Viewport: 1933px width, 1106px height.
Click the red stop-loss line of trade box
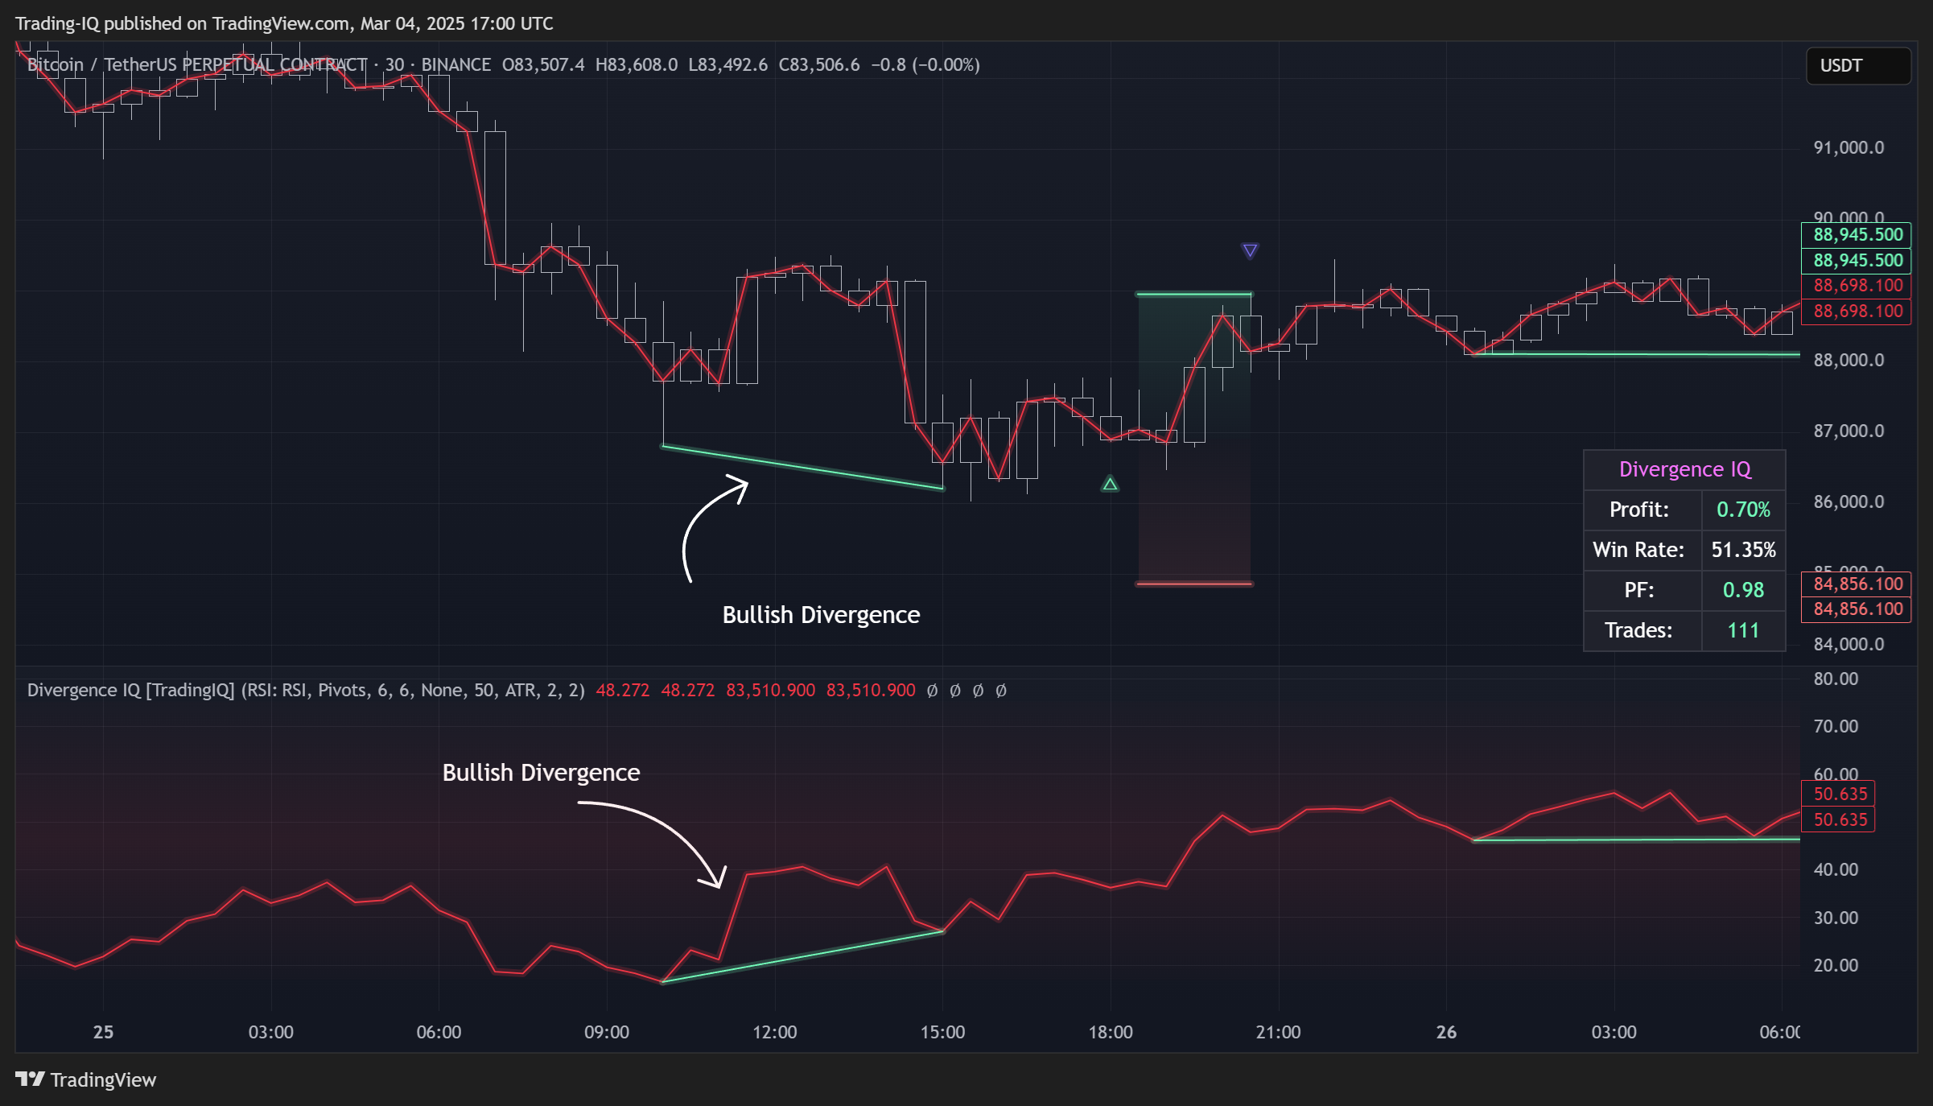tap(1194, 584)
